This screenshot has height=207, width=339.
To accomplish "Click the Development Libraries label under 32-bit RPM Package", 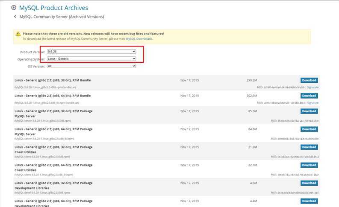I will 32,188.
